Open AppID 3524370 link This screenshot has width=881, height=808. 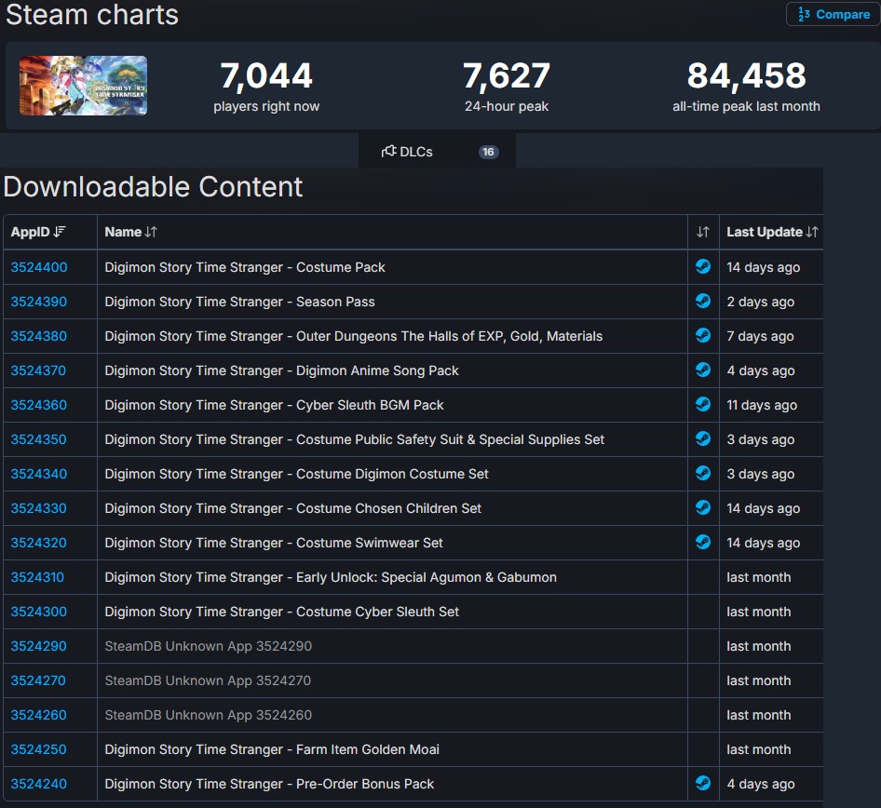coord(38,370)
